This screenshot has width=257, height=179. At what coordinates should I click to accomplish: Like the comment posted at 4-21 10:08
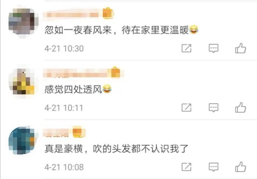pyautogui.click(x=240, y=167)
